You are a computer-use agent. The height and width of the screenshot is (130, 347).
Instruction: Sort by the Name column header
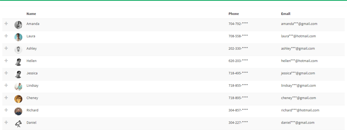click(31, 14)
